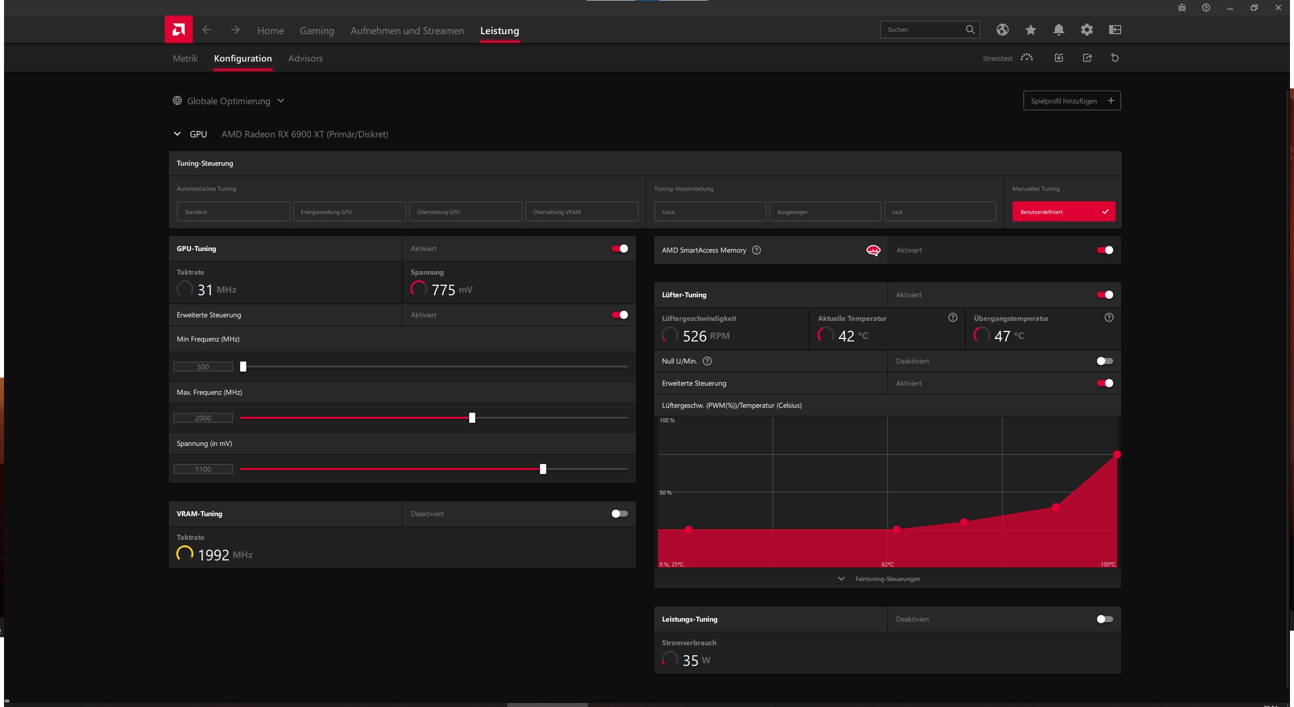Click the bug report icon
Image resolution: width=1294 pixels, height=707 pixels.
[1181, 8]
